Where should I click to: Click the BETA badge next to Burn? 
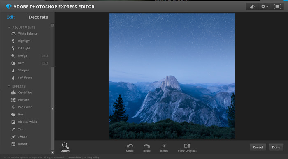45,63
